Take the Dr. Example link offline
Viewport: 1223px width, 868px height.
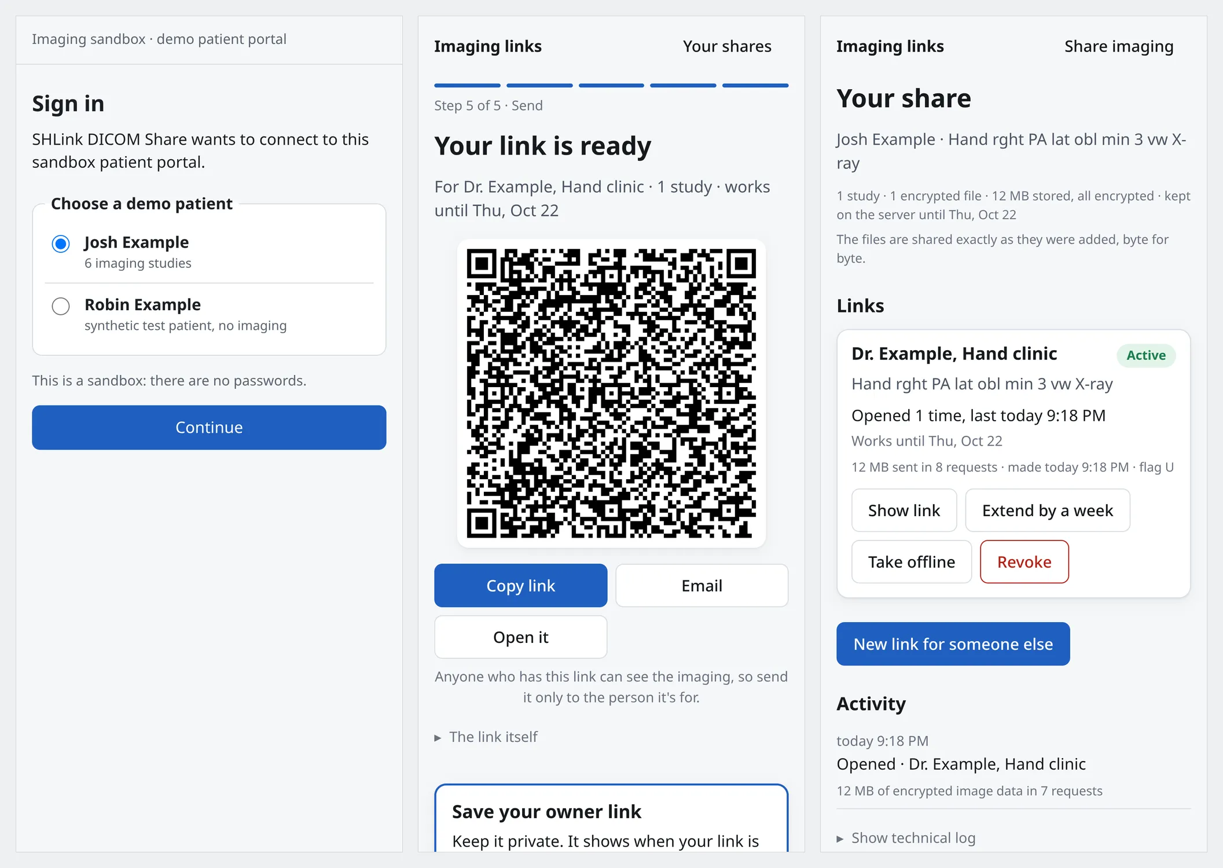[x=912, y=562]
